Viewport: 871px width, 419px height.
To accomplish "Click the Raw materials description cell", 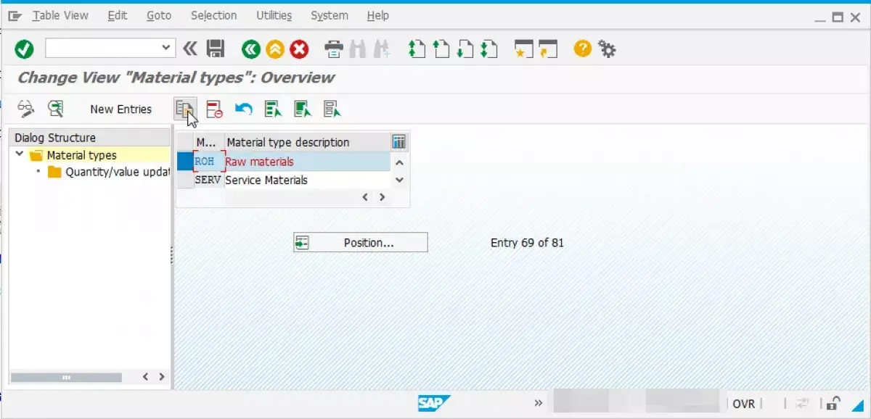I will 307,161.
